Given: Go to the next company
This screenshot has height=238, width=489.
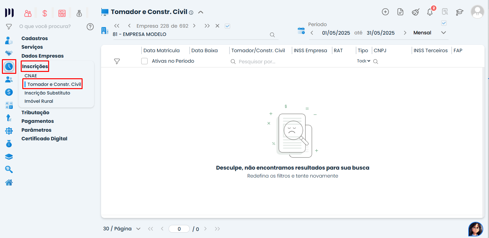Looking at the screenshot, I should (194, 26).
